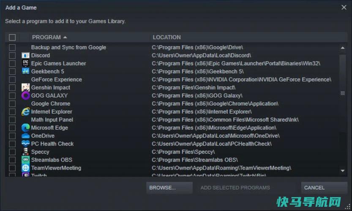The height and width of the screenshot is (211, 352).
Task: Click the Microsoft Edge program name
Action: 49,128
